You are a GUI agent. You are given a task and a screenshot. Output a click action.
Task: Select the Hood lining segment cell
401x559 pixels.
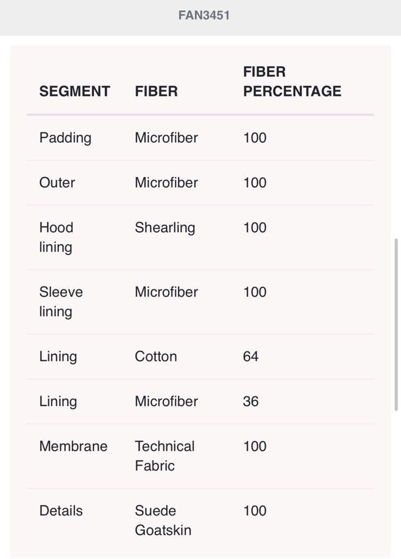point(56,237)
